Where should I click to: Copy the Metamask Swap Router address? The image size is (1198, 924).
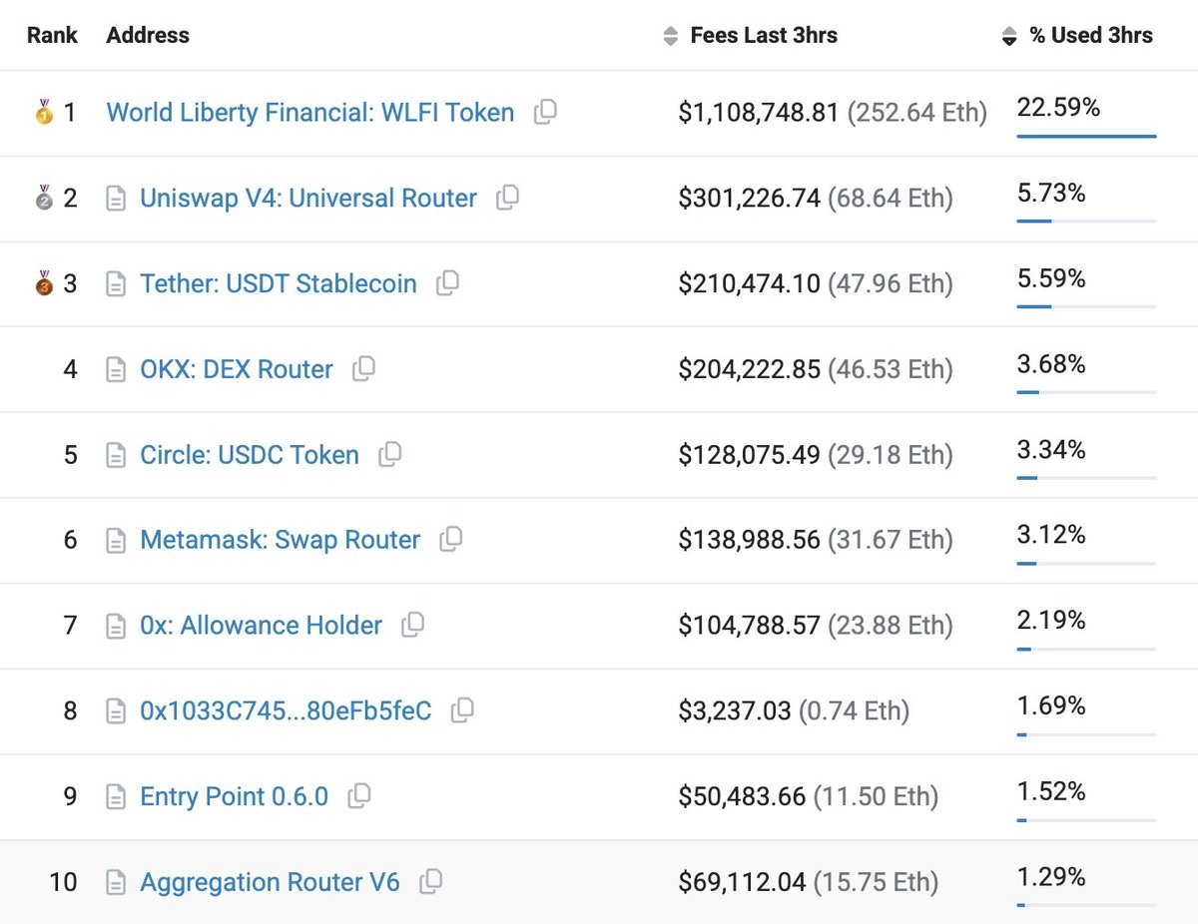coord(452,540)
